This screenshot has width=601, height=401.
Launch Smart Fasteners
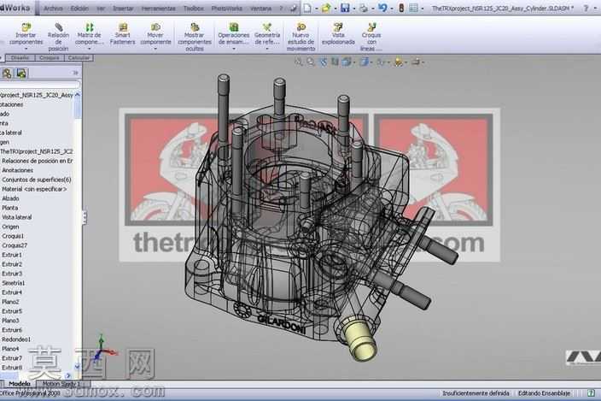tap(123, 33)
